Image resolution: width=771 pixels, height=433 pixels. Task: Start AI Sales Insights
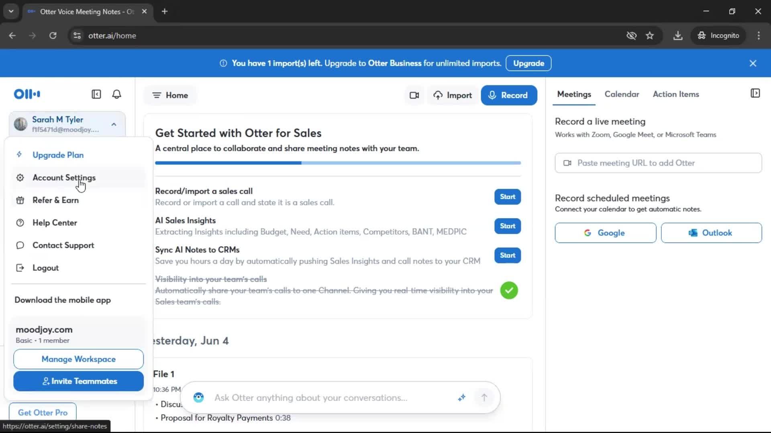coord(508,226)
